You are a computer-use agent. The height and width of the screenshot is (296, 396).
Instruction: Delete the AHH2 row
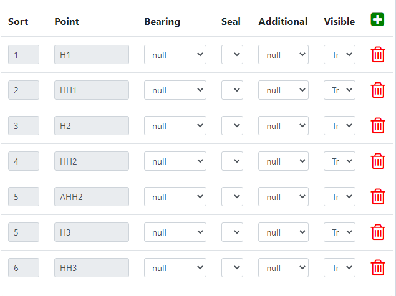pos(378,196)
